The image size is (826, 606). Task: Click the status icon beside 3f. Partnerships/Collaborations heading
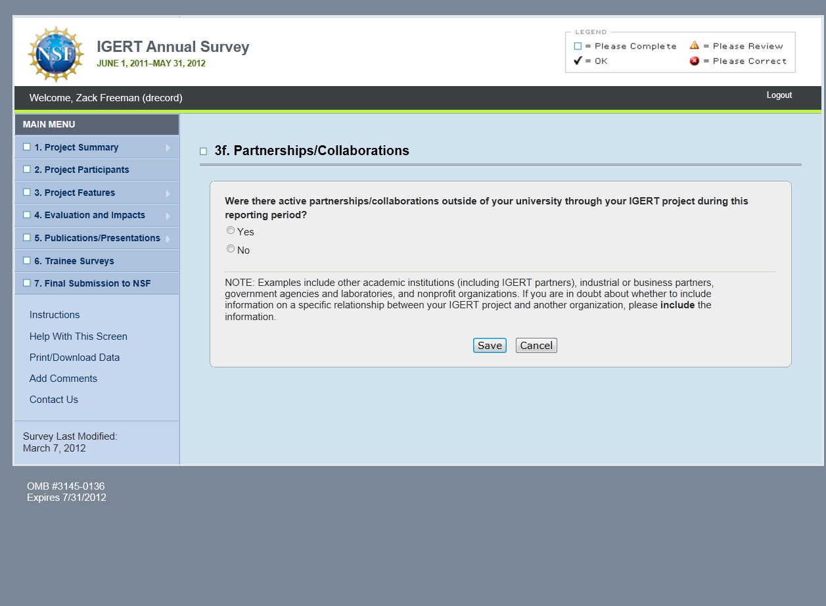tap(204, 152)
